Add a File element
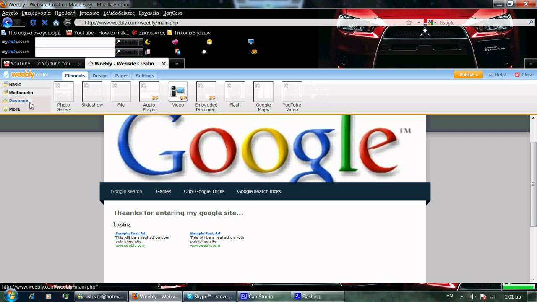Image resolution: width=537 pixels, height=302 pixels. (x=121, y=95)
